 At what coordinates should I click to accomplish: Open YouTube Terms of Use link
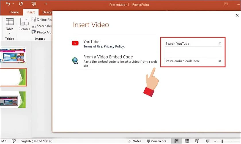point(93,46)
